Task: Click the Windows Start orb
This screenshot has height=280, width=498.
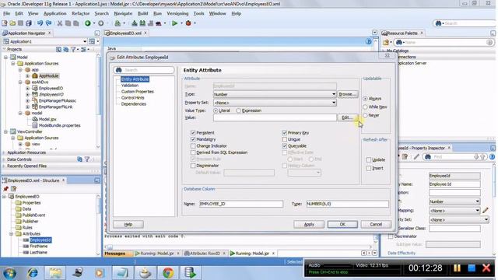Action: 9,273
